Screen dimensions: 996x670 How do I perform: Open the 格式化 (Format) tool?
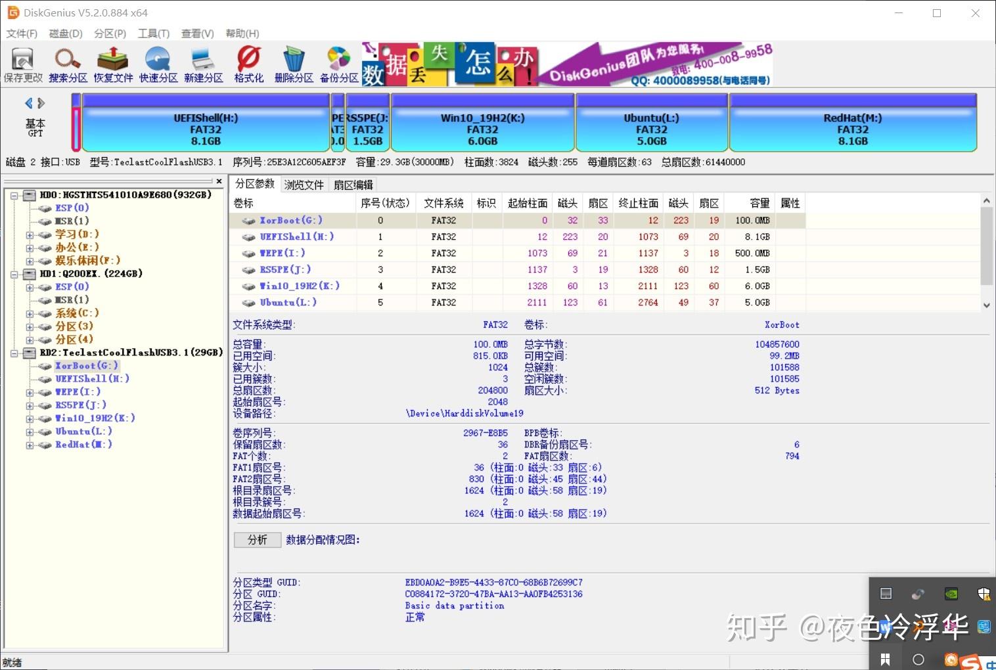pyautogui.click(x=248, y=64)
